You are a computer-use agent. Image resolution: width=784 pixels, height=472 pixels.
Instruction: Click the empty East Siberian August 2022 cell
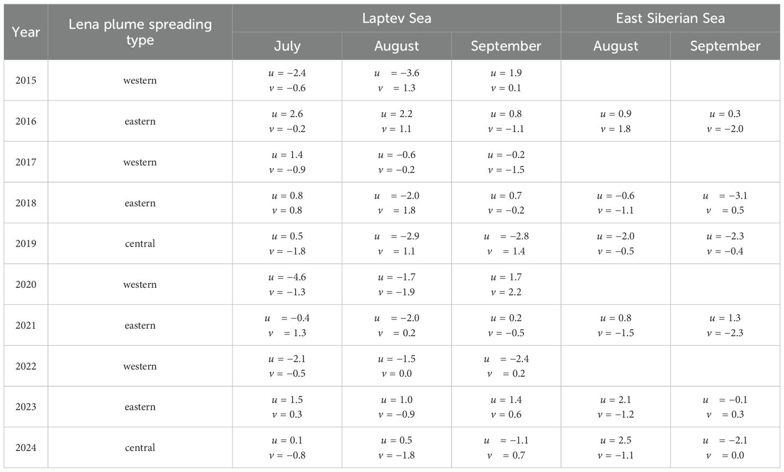(x=616, y=366)
